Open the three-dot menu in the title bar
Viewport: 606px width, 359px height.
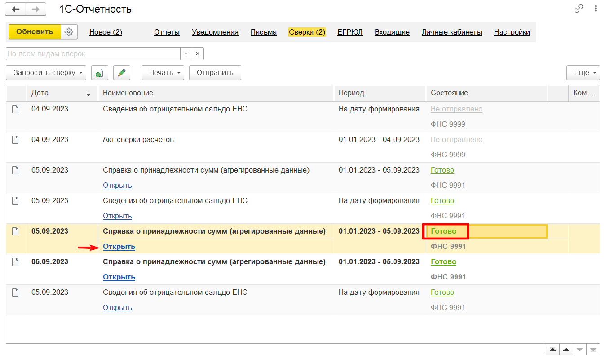pos(596,9)
